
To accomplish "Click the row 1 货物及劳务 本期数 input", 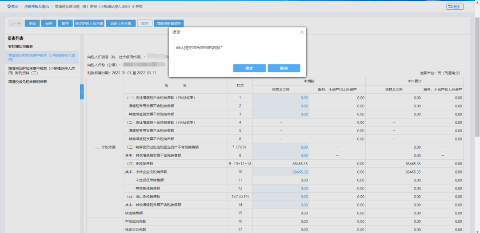I will [281, 98].
